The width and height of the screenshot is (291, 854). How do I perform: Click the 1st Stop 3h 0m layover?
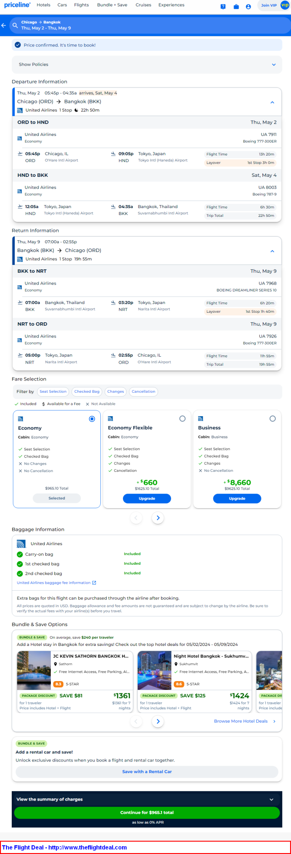(241, 163)
